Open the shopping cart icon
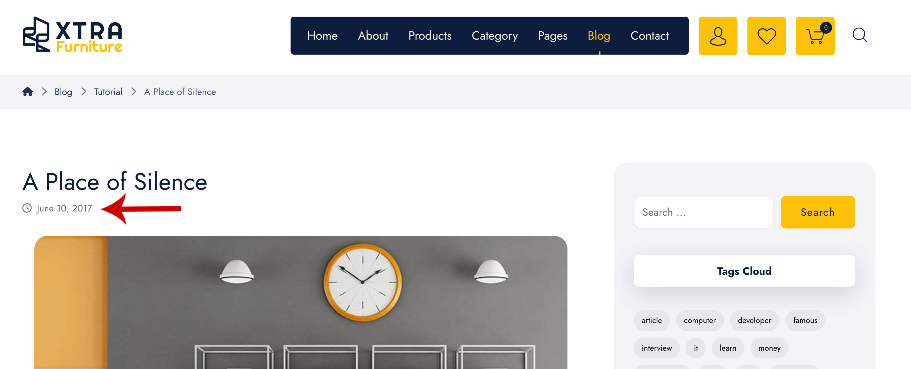911x369 pixels. click(815, 36)
